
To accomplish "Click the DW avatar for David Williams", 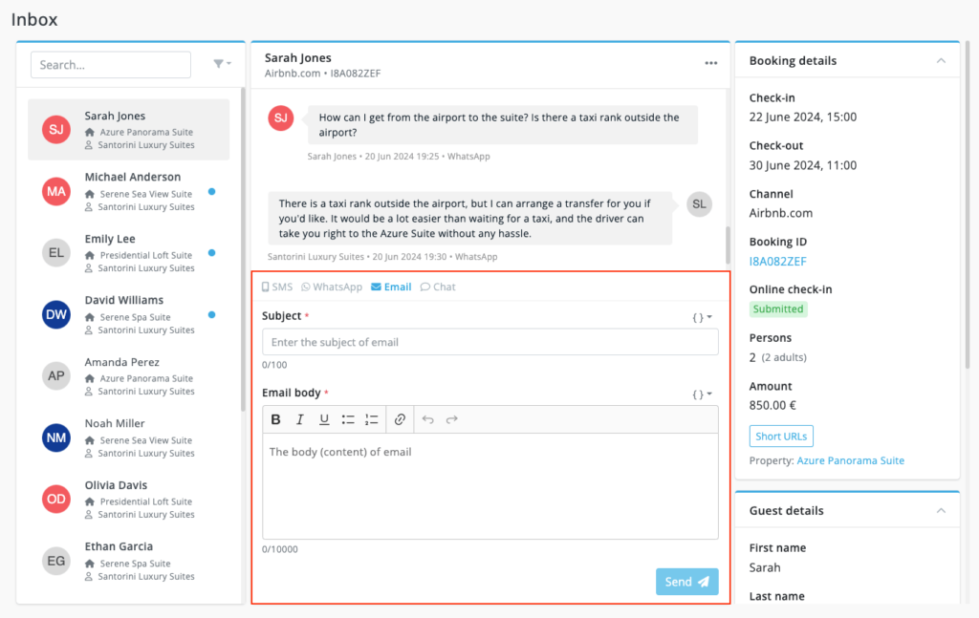I will point(56,314).
